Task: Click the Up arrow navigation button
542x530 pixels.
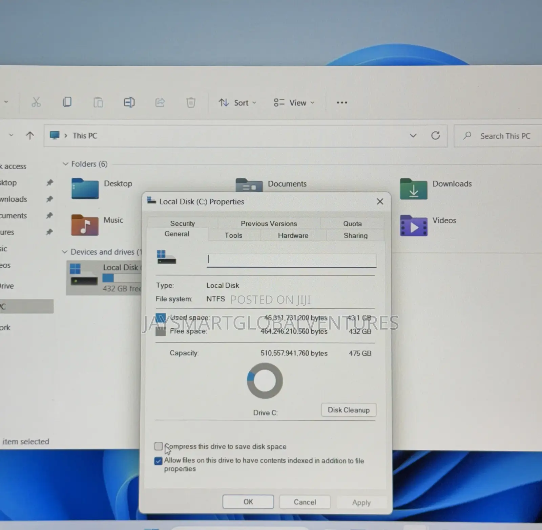Action: pyautogui.click(x=30, y=136)
